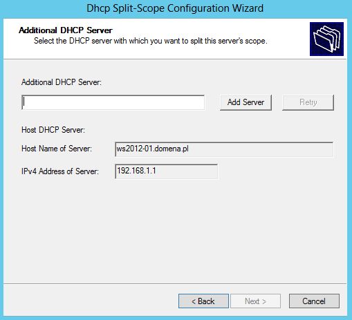This screenshot has height=320, width=352.
Task: Click the 'Host DHCP Server:' label
Action: [x=53, y=130]
